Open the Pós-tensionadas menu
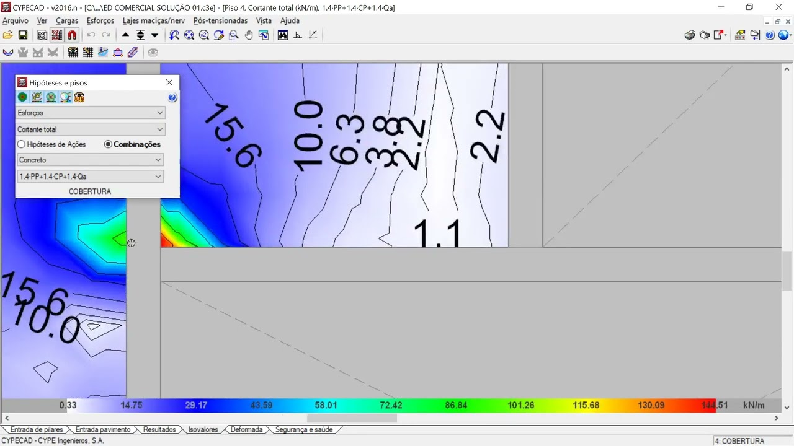 tap(220, 20)
